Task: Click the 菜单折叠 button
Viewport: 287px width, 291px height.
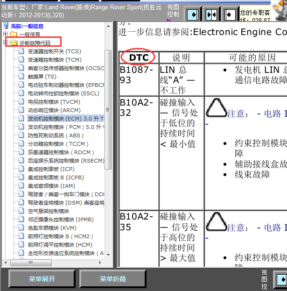Action: [113, 279]
